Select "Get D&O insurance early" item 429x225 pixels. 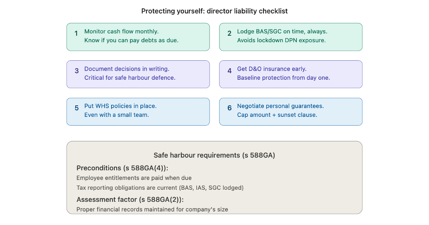(271, 69)
